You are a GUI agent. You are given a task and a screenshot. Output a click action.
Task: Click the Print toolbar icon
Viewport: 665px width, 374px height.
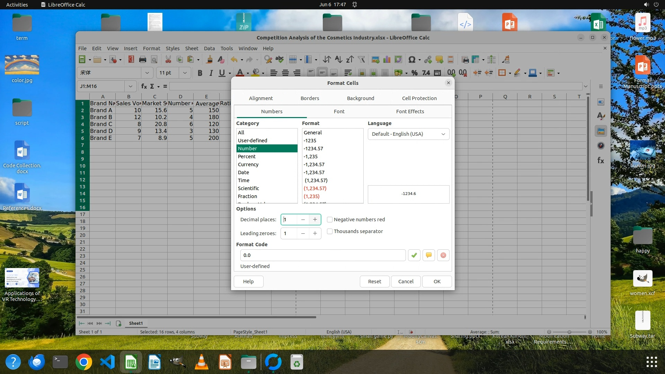coord(142,60)
